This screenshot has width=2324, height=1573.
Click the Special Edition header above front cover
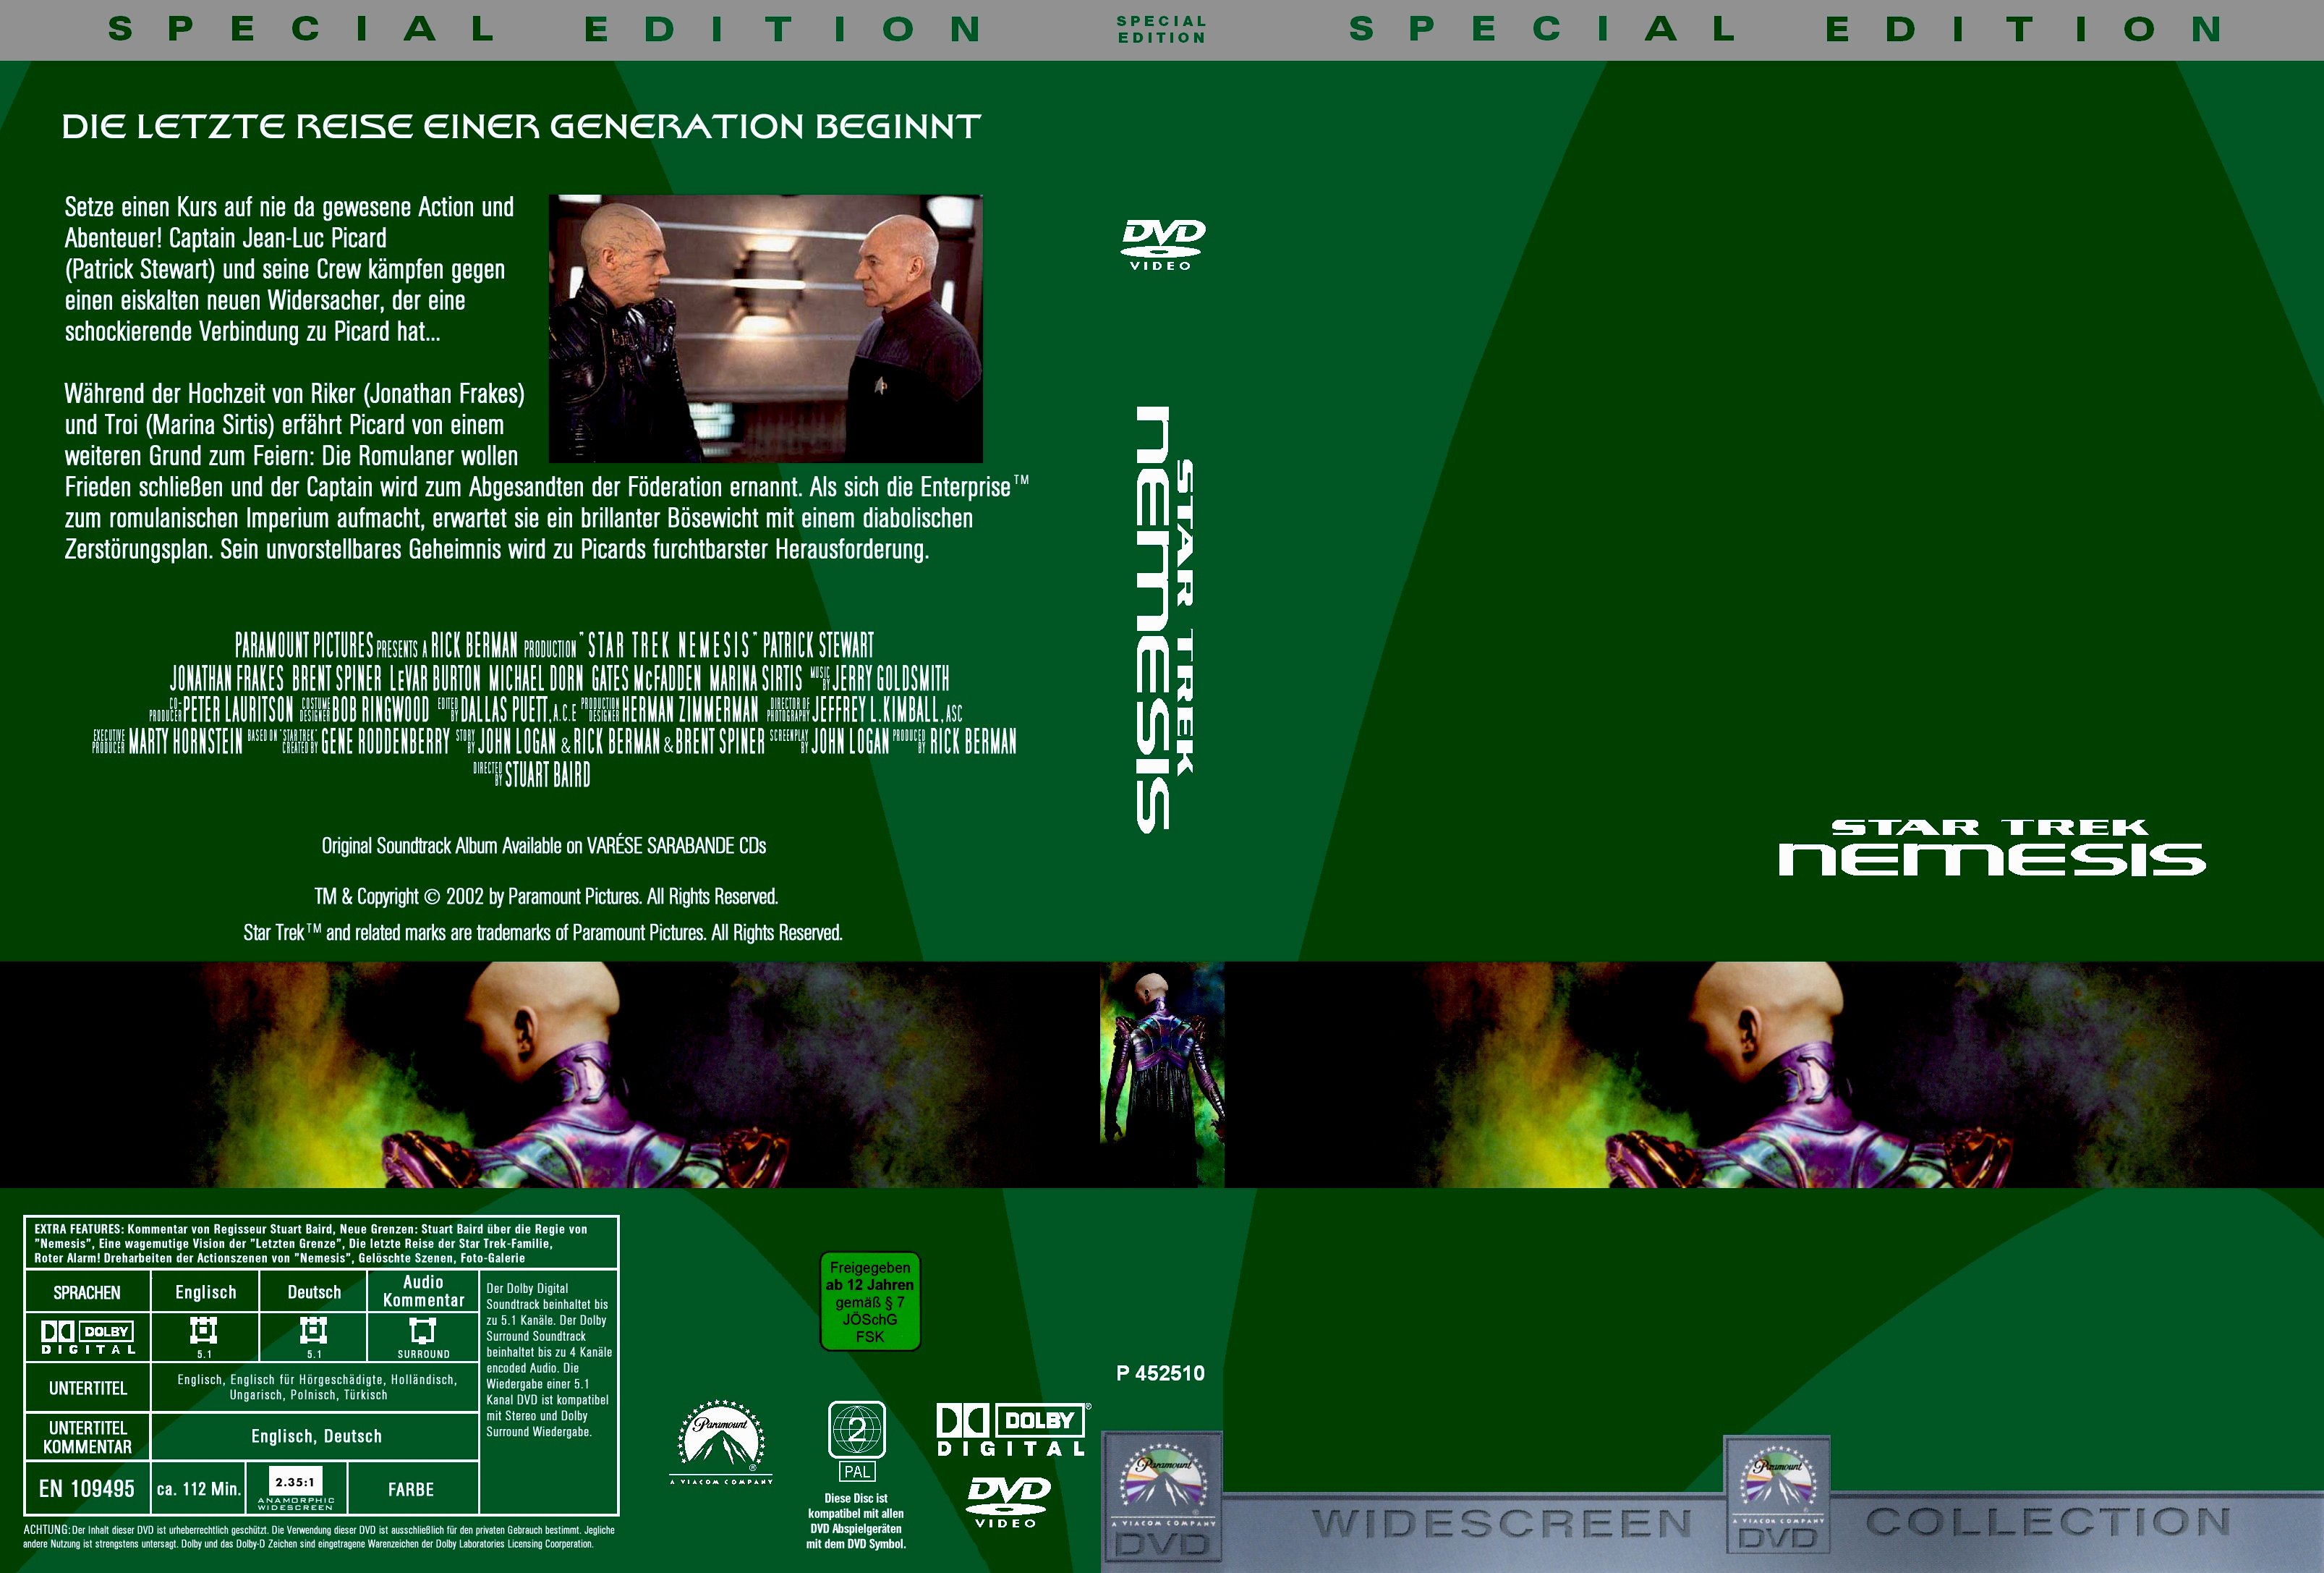(x=1786, y=29)
